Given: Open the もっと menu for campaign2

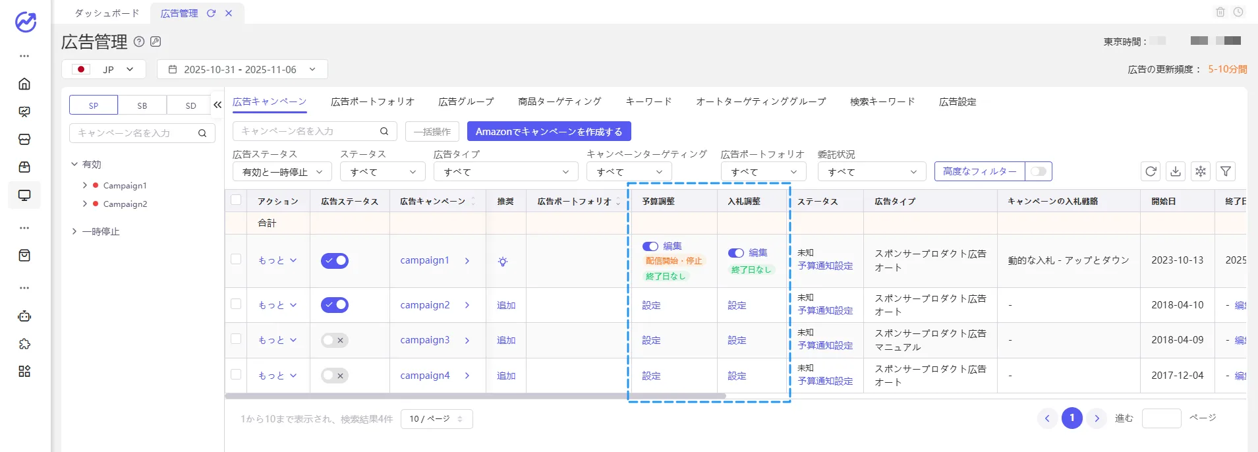Looking at the screenshot, I should pyautogui.click(x=277, y=305).
